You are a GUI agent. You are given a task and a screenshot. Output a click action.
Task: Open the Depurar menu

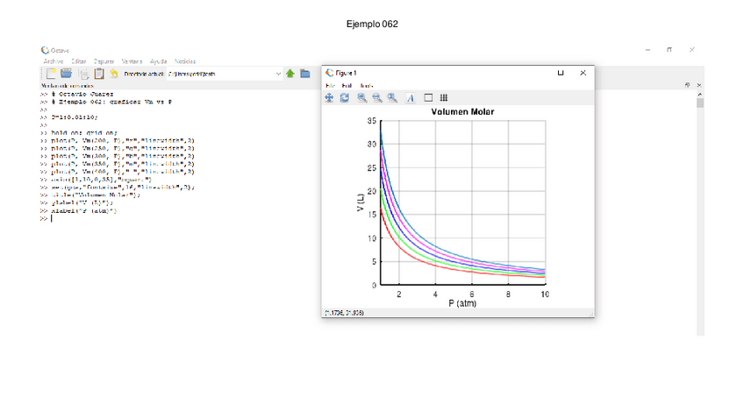coord(104,61)
